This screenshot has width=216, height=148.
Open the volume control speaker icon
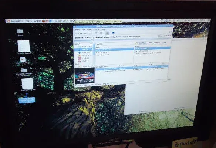(170, 32)
